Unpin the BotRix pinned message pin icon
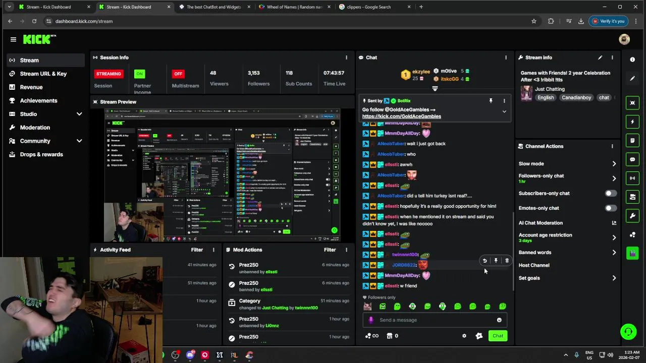 pyautogui.click(x=491, y=101)
